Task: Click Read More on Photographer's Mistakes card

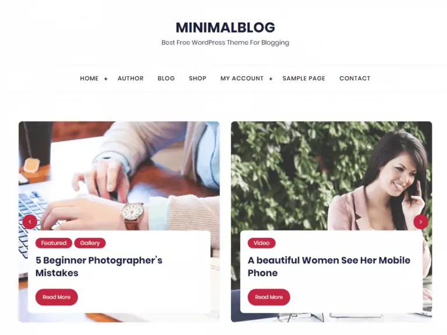Action: 56,297
